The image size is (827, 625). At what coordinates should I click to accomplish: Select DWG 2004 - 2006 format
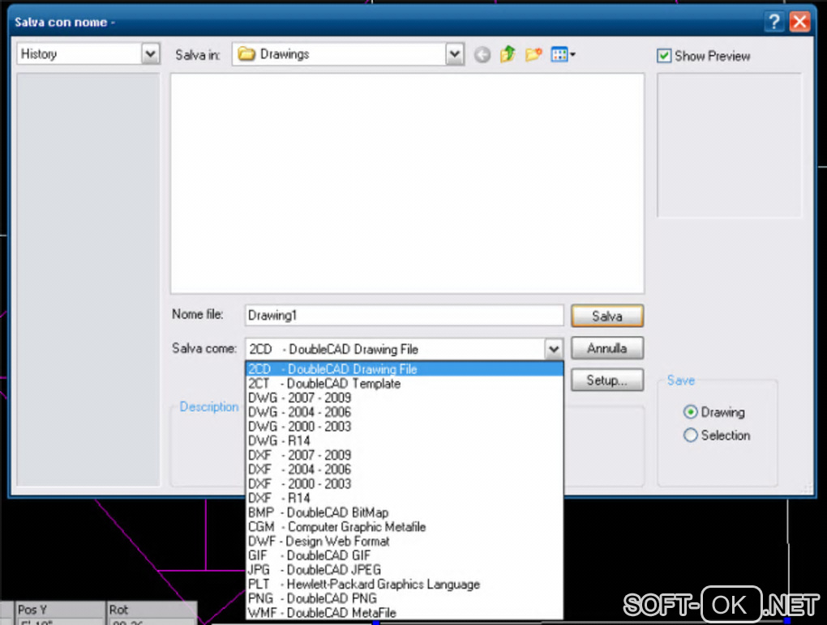(405, 412)
